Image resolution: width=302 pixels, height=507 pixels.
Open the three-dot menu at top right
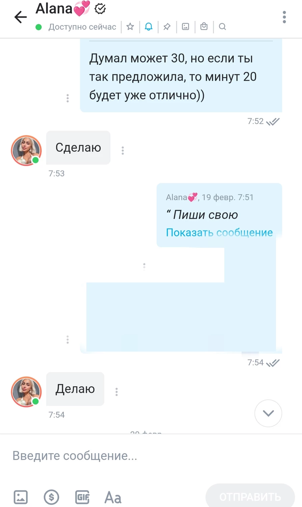(x=284, y=17)
